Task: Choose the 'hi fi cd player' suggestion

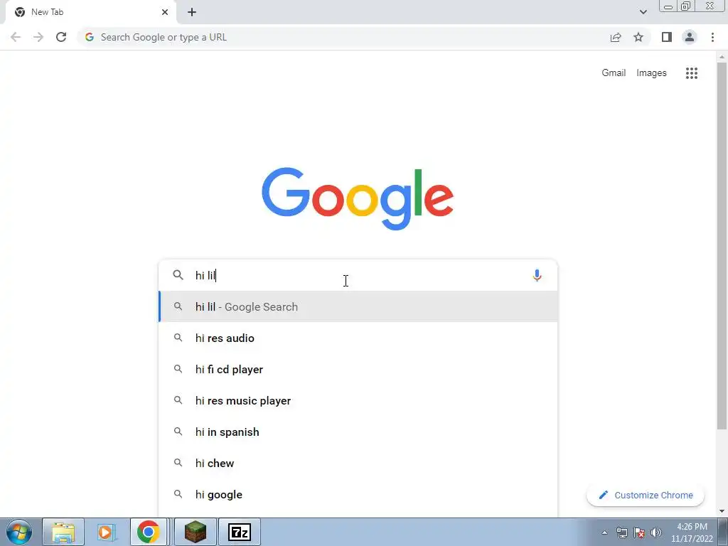Action: coord(358,369)
